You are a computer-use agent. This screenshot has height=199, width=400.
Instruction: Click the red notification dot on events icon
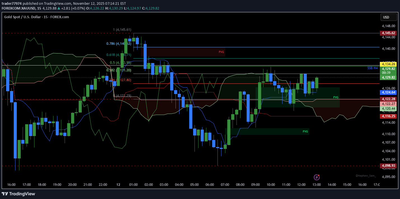(x=319, y=175)
